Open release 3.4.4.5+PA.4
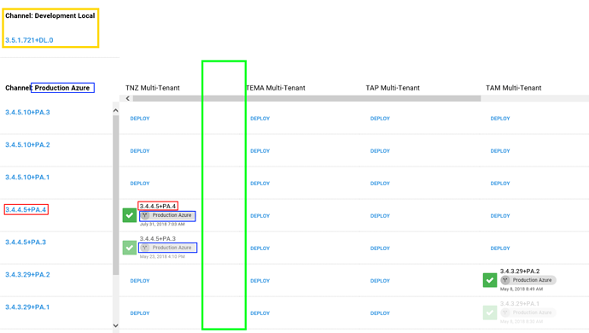 point(26,210)
